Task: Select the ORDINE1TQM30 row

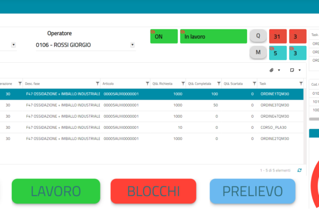Action: coord(152,94)
